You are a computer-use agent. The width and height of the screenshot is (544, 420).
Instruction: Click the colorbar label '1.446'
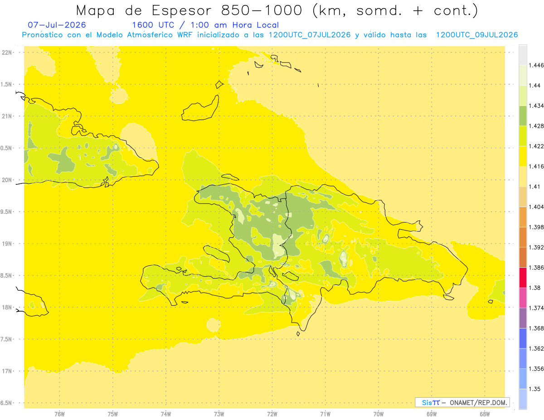[536, 65]
